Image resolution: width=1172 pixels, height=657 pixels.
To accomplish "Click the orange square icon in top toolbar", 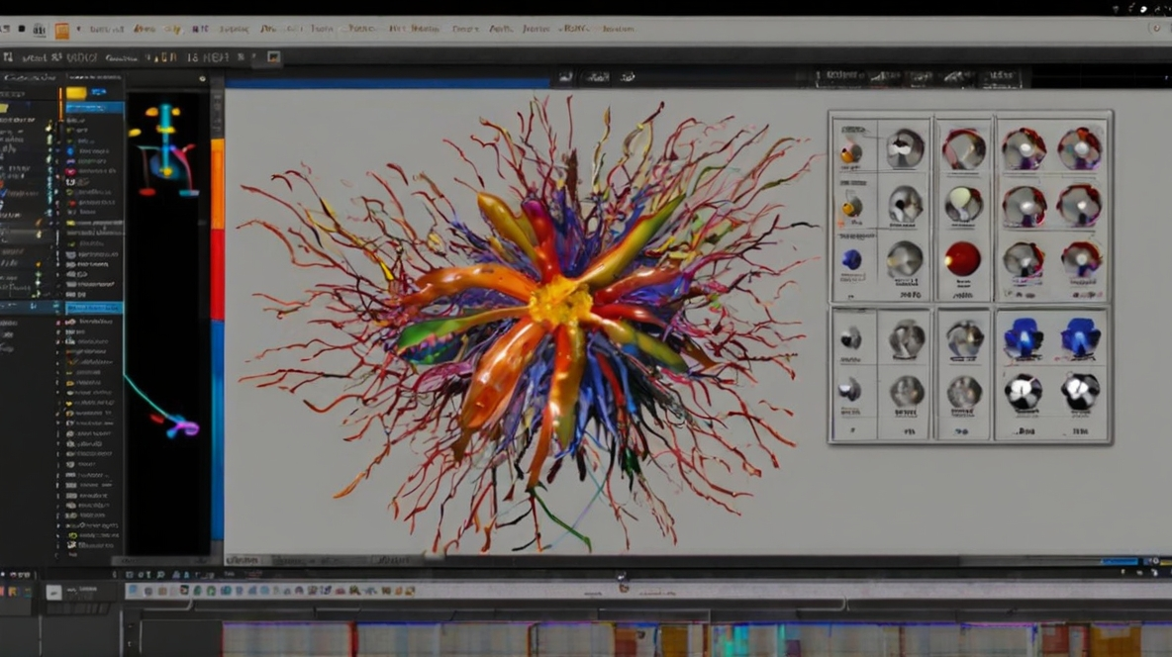I will coord(62,30).
